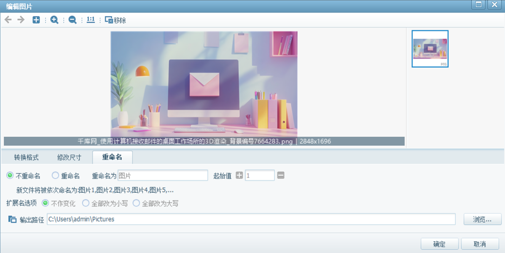Zoom in with the magnifier plus icon
This screenshot has width=505, height=253.
(54, 20)
